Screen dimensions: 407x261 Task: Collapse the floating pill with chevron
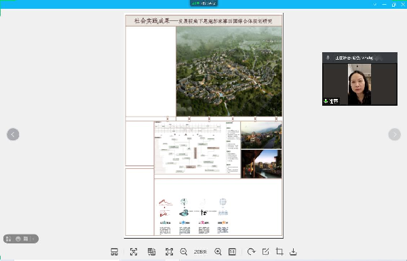pos(33,239)
